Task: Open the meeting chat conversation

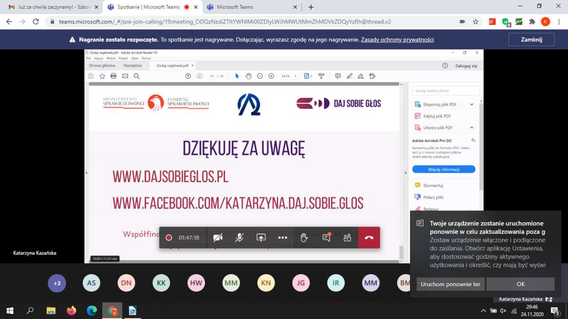Action: (x=327, y=237)
